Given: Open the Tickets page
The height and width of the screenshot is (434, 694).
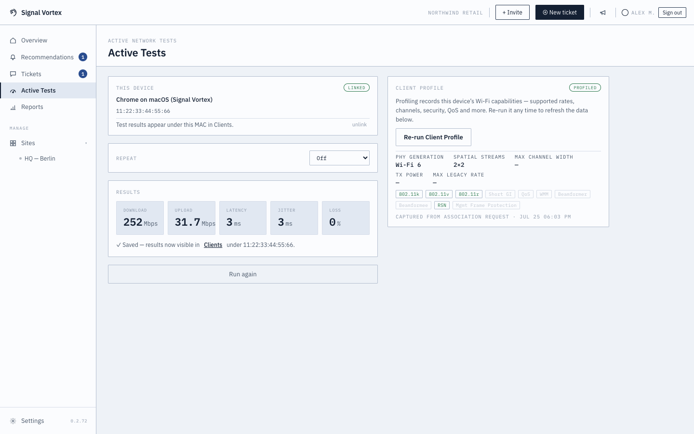Looking at the screenshot, I should (48, 74).
